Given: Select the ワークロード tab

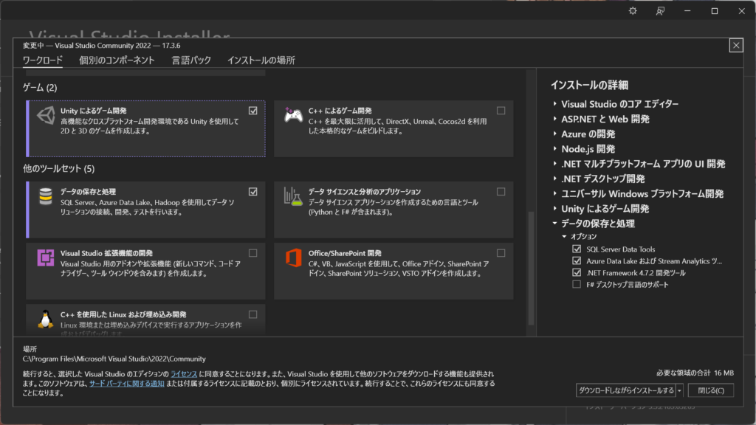Looking at the screenshot, I should [43, 61].
